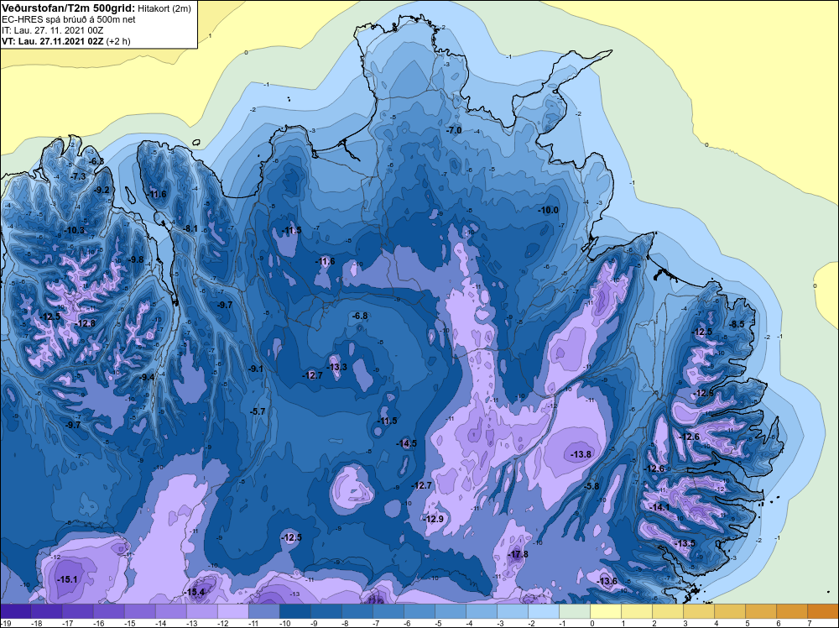
Task: Click the -17.8 temperature label
Action: coord(518,555)
